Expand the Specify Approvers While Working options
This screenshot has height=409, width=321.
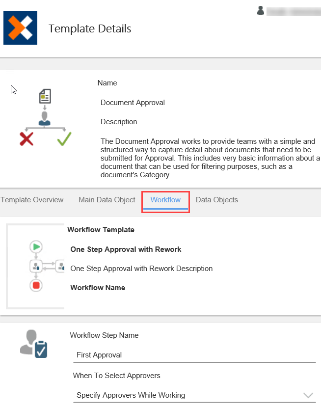(x=194, y=395)
